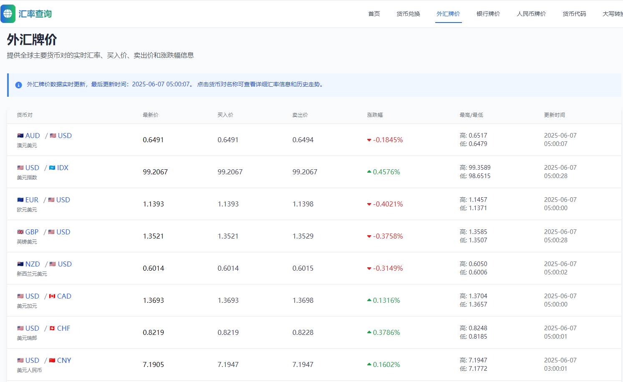The width and height of the screenshot is (623, 382).
Task: Click green up arrow next to 0.1602%
Action: tap(369, 364)
